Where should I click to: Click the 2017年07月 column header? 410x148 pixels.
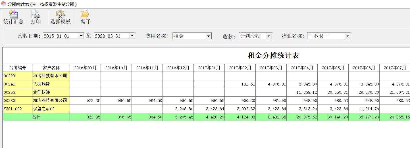395,68
